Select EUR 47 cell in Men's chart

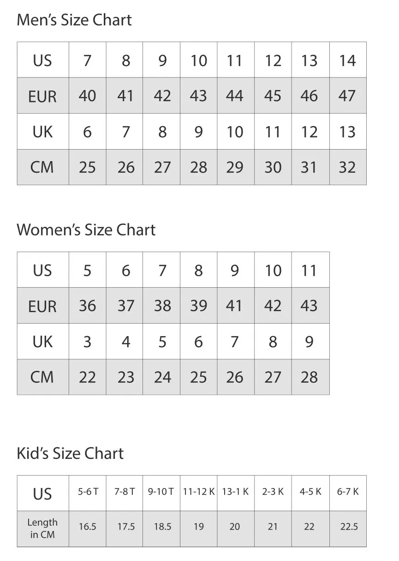pos(347,96)
